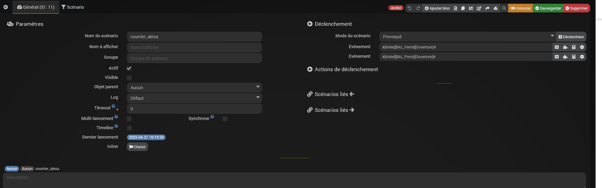602x188 pixels.
Task: Open the Mode du scénario dropdown
Action: pos(467,37)
